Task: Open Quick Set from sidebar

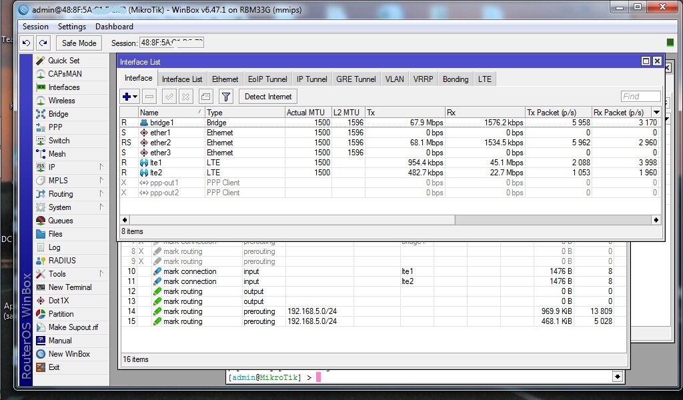Action: coord(63,61)
